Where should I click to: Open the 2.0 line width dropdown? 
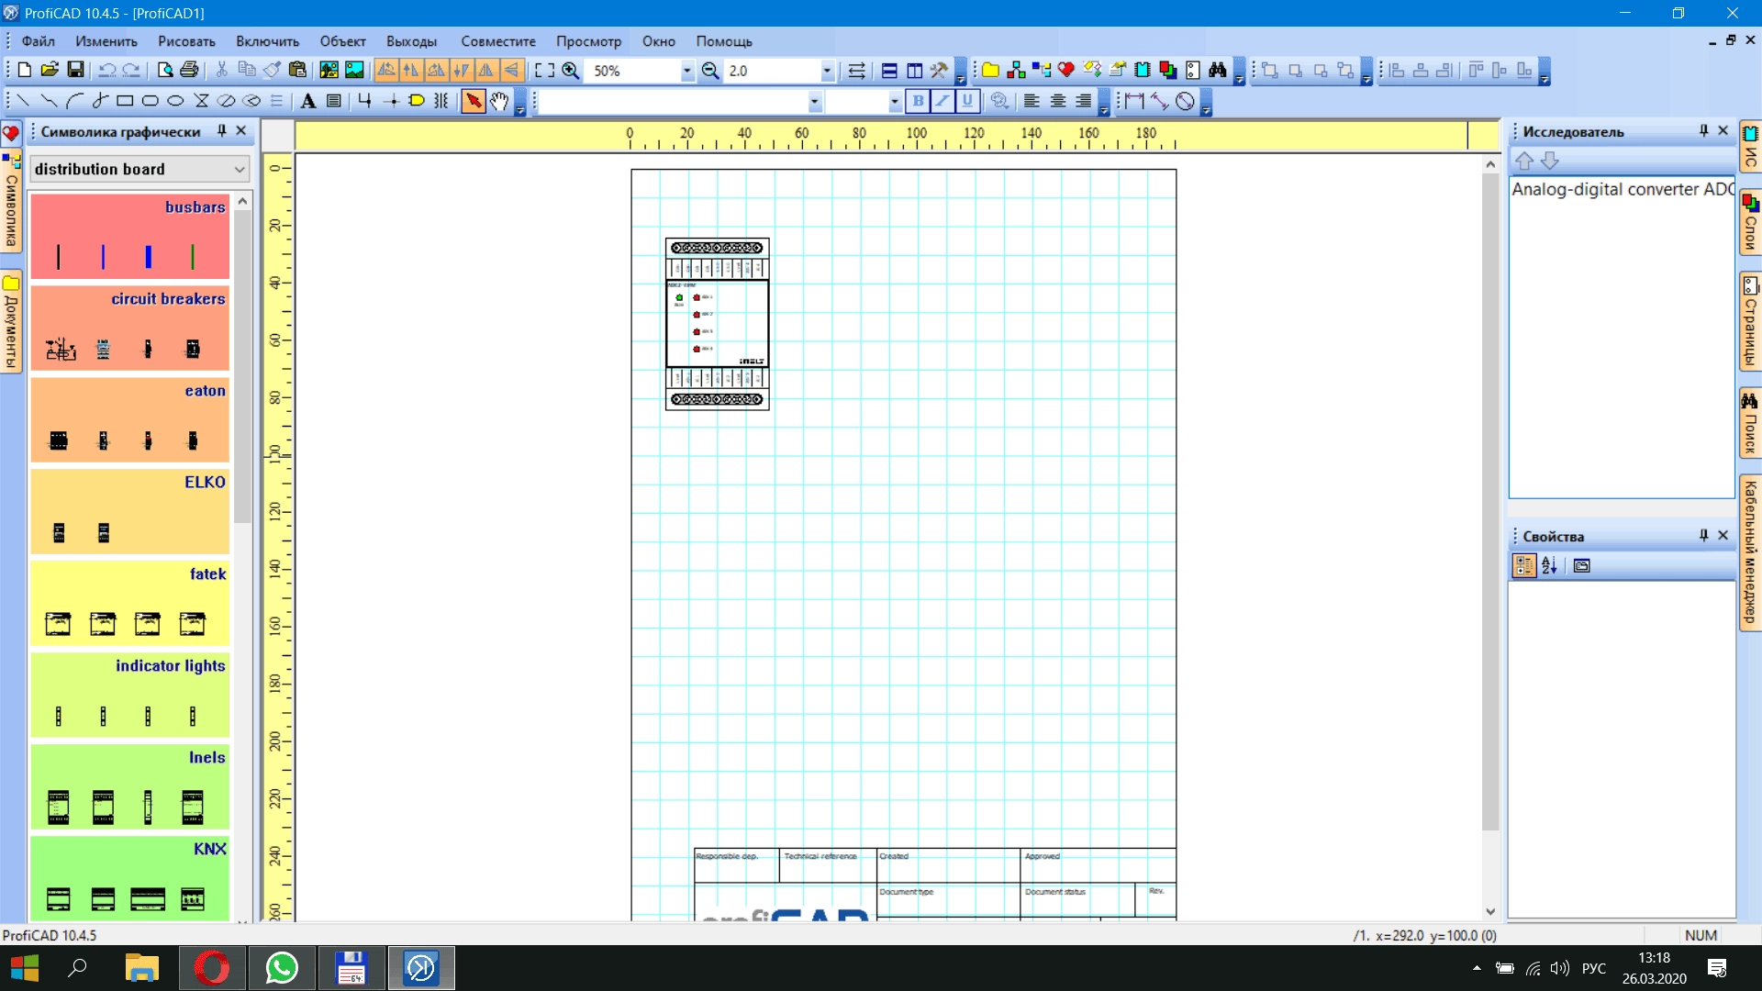827,71
